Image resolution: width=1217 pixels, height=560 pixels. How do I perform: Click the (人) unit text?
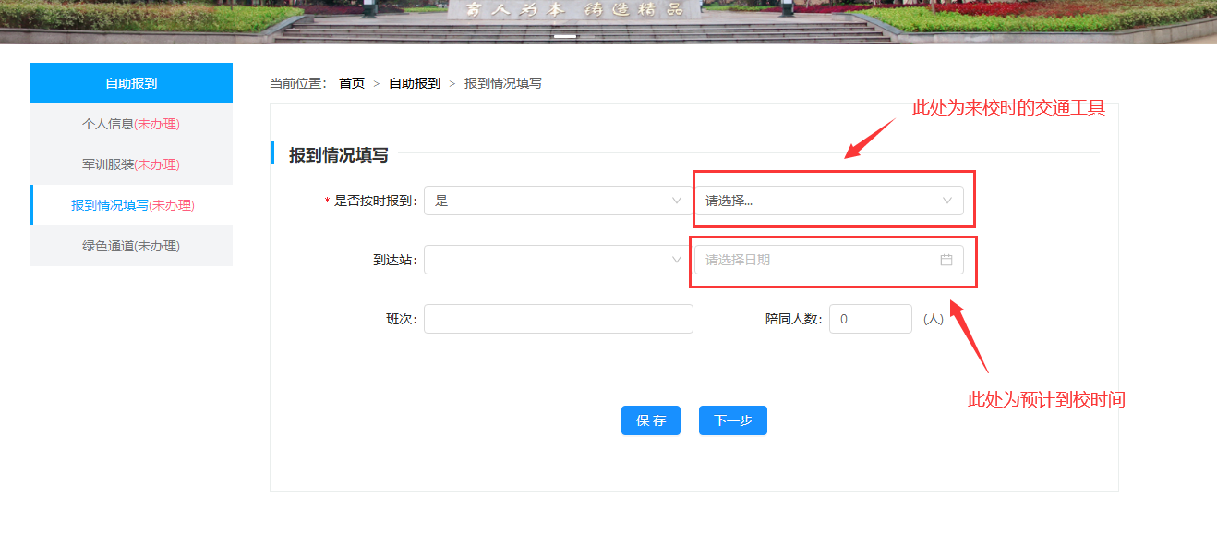click(934, 319)
